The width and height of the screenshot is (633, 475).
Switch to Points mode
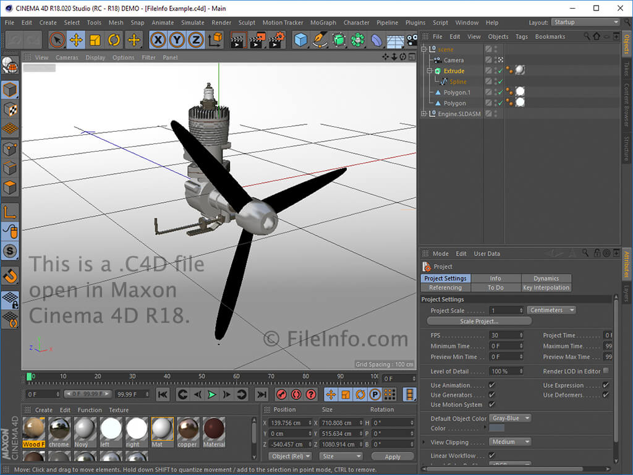[x=10, y=148]
